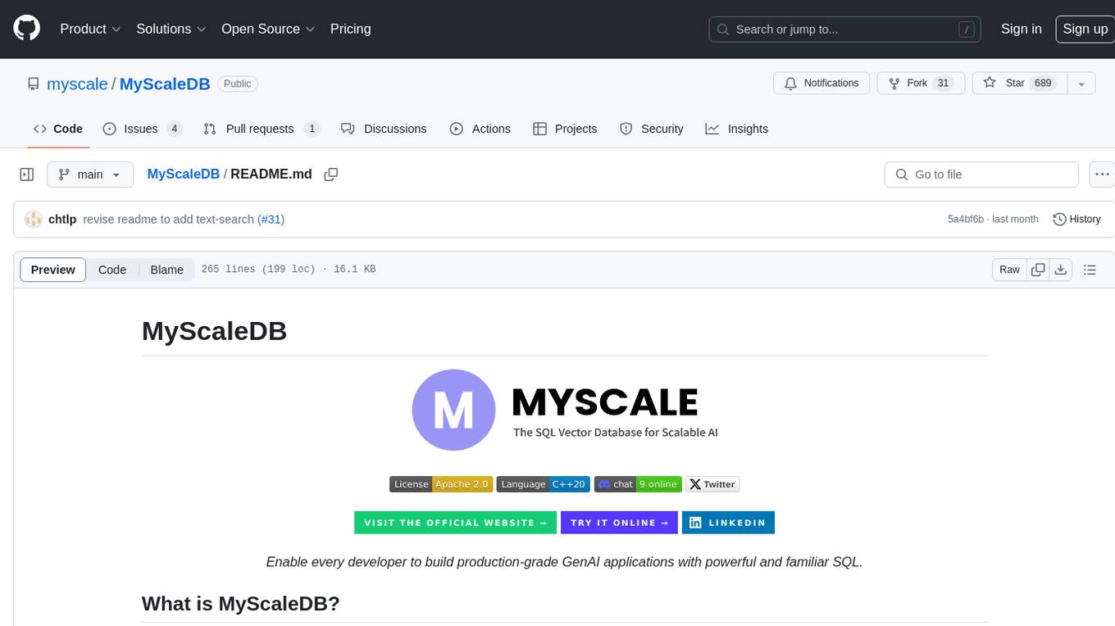Click the Sign up button

(1085, 29)
